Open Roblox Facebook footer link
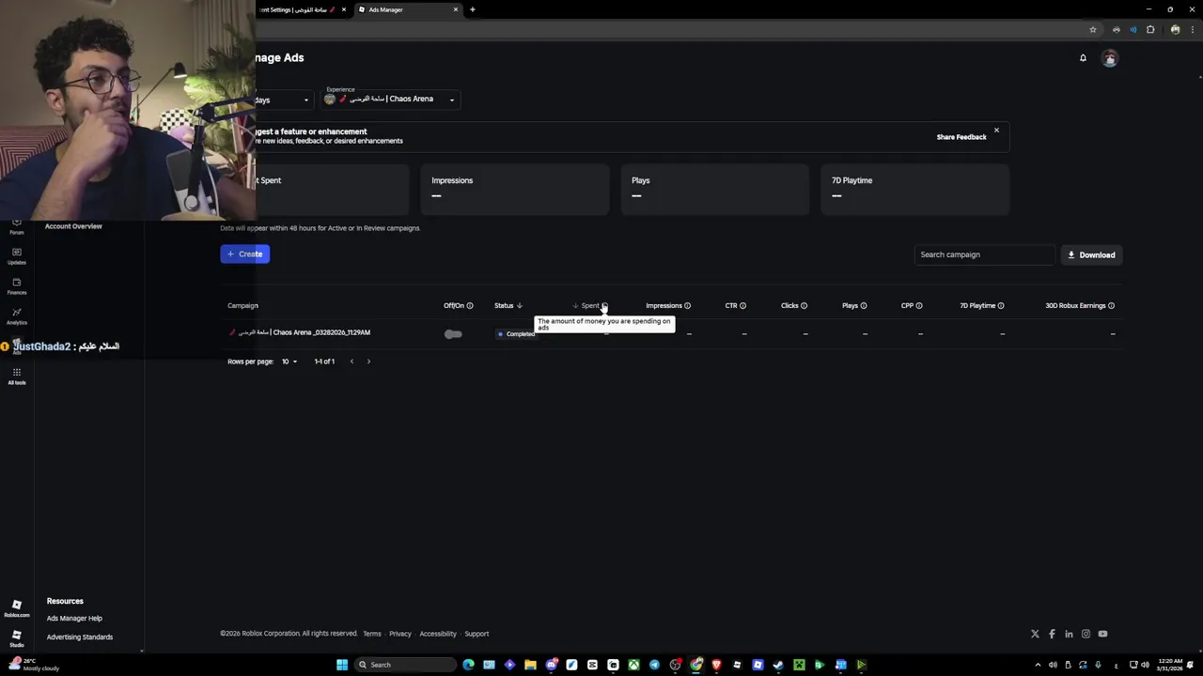1203x676 pixels. coord(1052,634)
